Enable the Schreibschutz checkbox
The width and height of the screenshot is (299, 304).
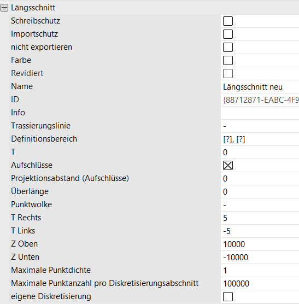point(228,21)
